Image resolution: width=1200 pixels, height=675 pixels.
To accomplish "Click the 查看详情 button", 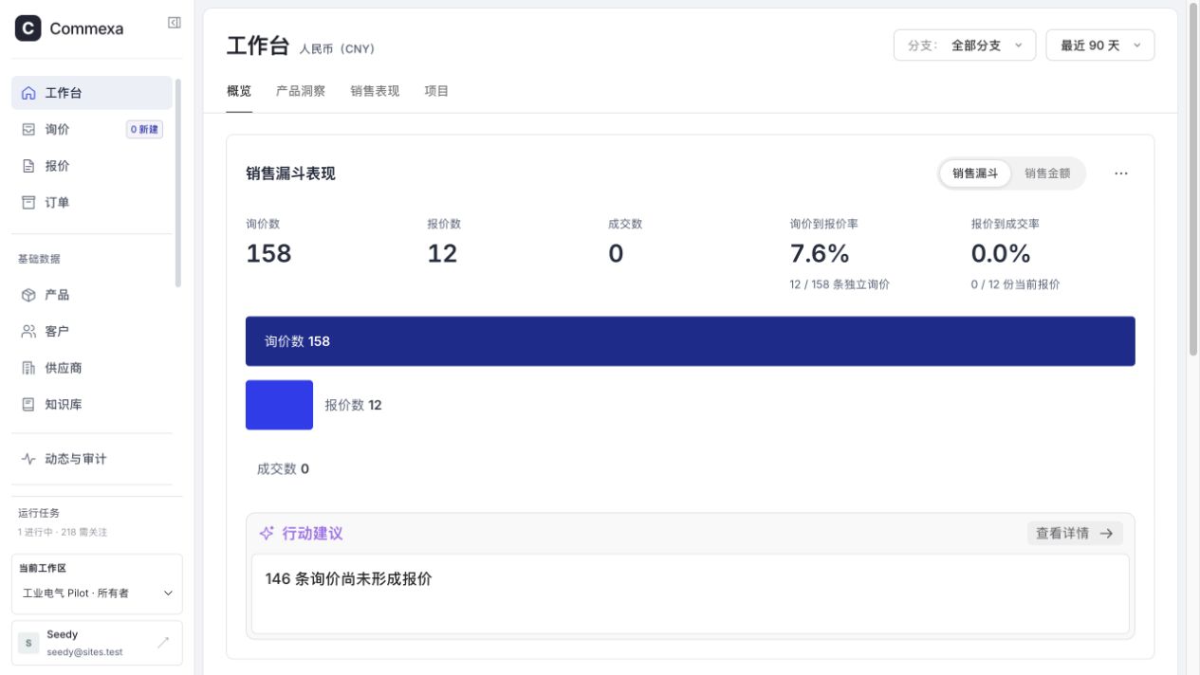I will point(1075,534).
